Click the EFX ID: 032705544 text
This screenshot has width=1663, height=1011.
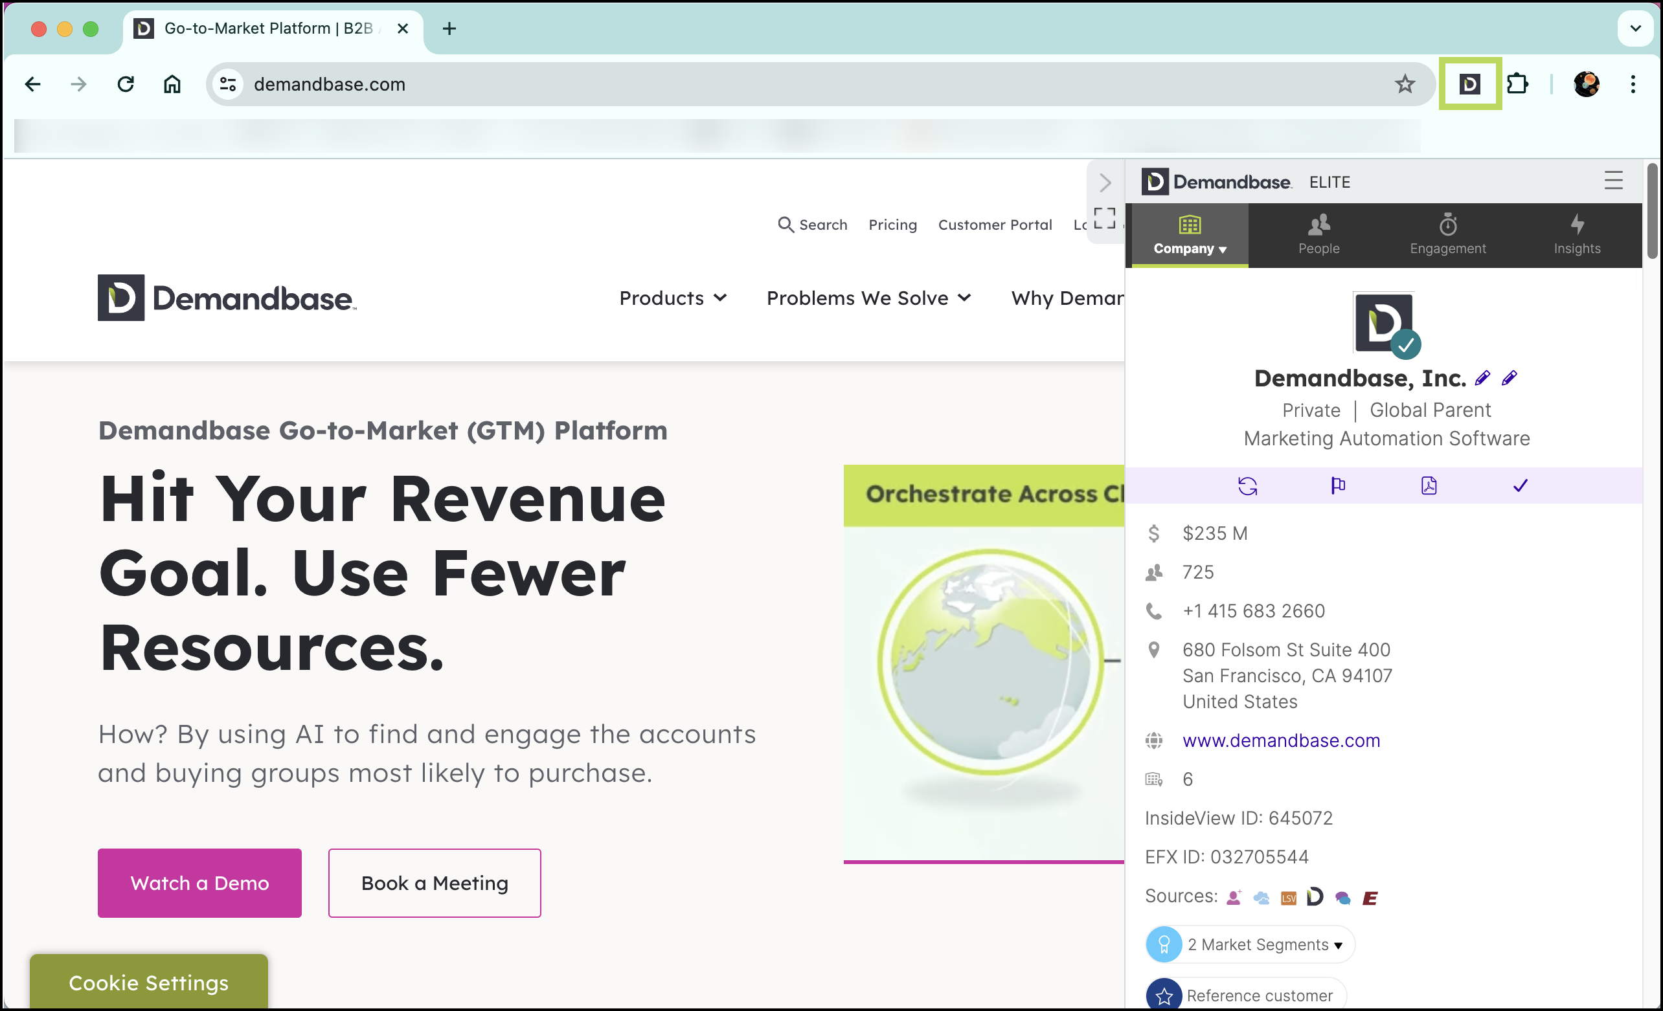tap(1227, 856)
